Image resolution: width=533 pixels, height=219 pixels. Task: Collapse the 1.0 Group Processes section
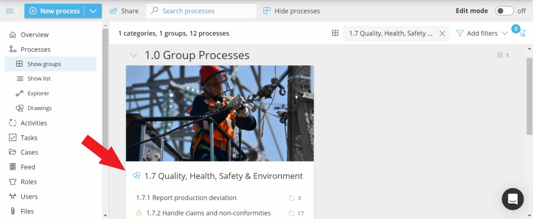134,55
